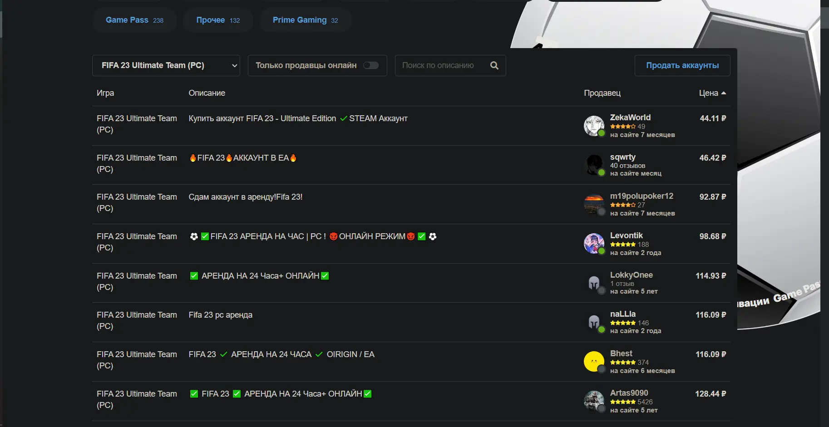Open the Prime Gaming tab
The image size is (829, 427).
(x=306, y=20)
